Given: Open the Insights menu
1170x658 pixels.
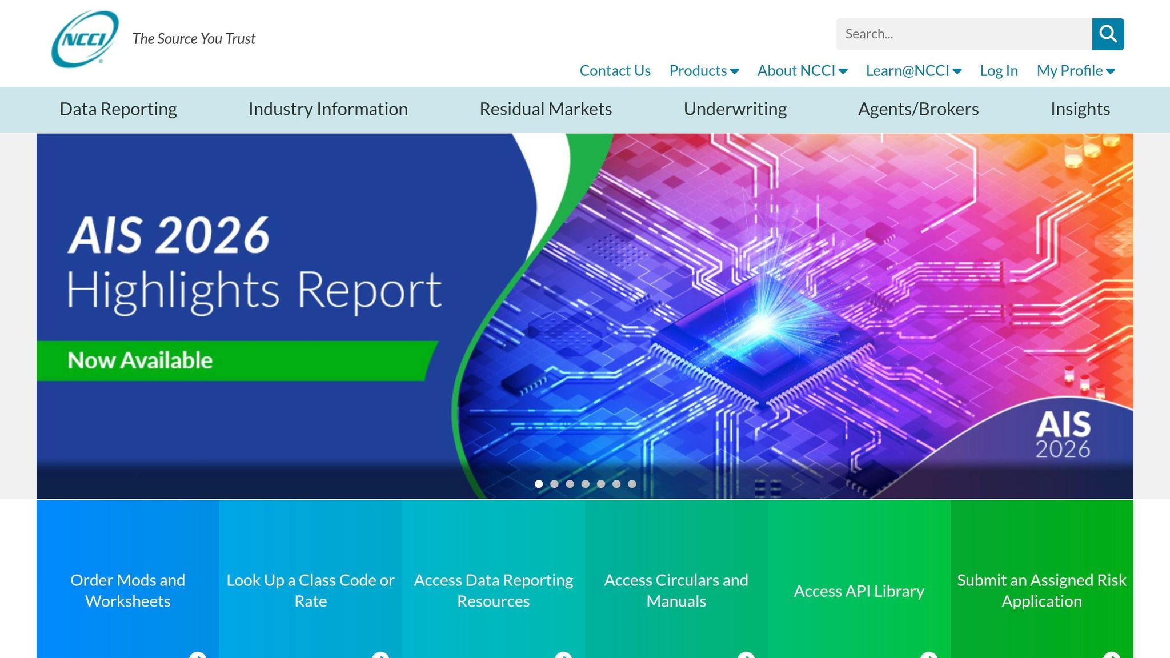Looking at the screenshot, I should [1080, 109].
